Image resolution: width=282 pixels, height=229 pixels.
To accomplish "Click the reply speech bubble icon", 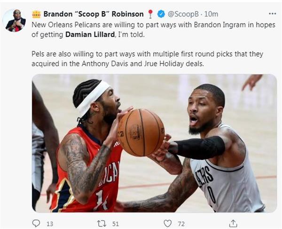I will click(x=36, y=223).
